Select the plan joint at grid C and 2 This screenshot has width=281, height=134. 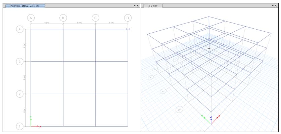coord(95,94)
